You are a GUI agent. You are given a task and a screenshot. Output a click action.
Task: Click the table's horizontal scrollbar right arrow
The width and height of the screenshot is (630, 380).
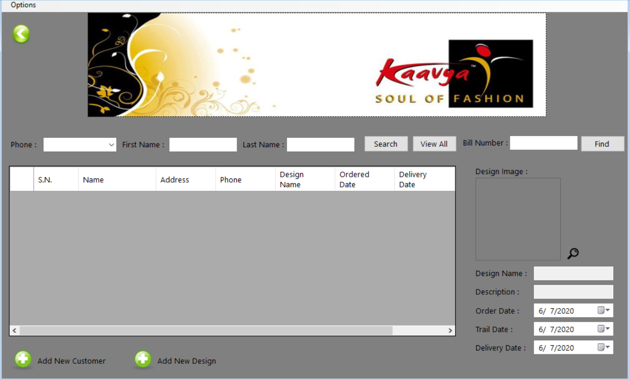click(450, 330)
